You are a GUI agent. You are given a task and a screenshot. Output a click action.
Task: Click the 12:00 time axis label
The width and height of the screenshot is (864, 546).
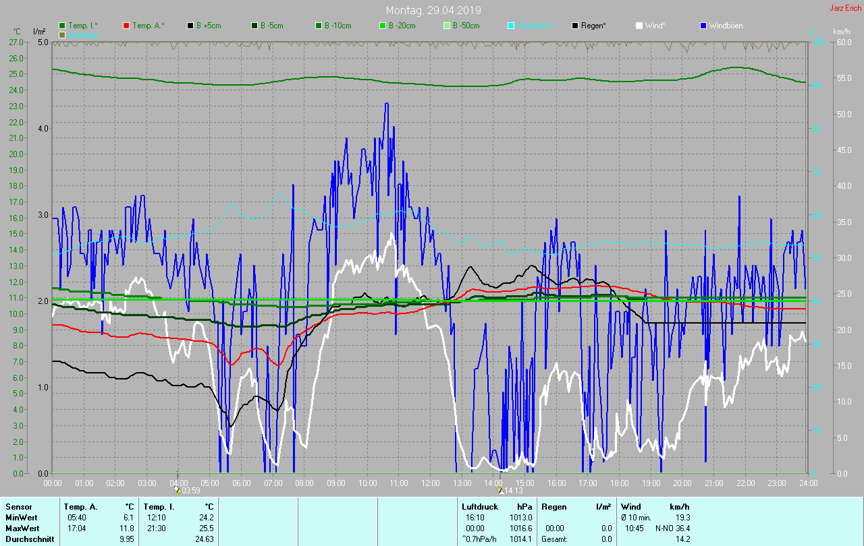coord(430,483)
